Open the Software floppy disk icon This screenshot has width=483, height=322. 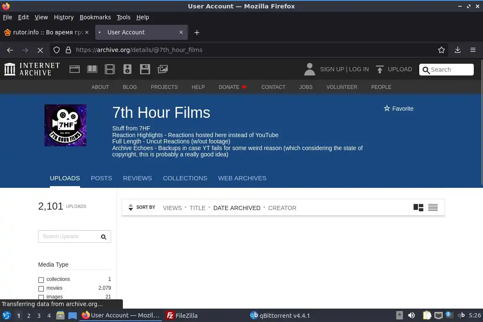[x=145, y=69]
